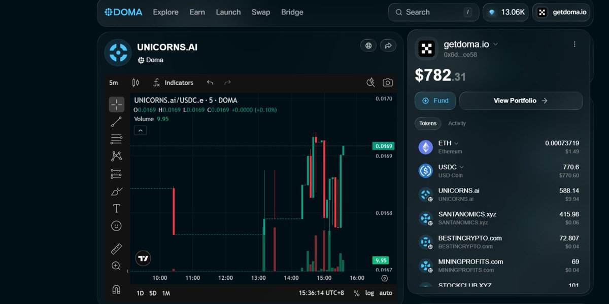The width and height of the screenshot is (609, 304).
Task: Open the Indicators dialog
Action: (x=173, y=83)
